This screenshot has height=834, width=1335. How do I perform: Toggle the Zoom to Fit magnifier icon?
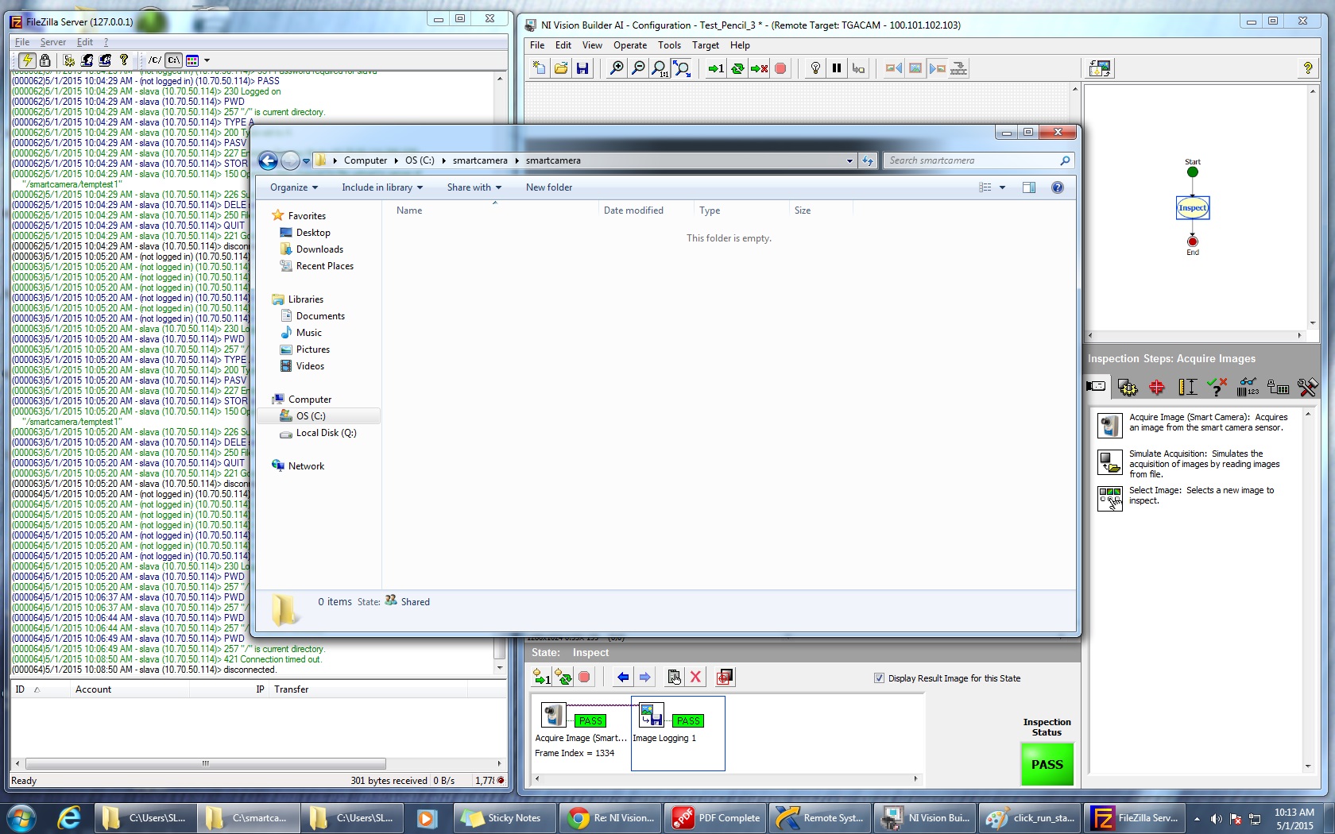(x=681, y=68)
